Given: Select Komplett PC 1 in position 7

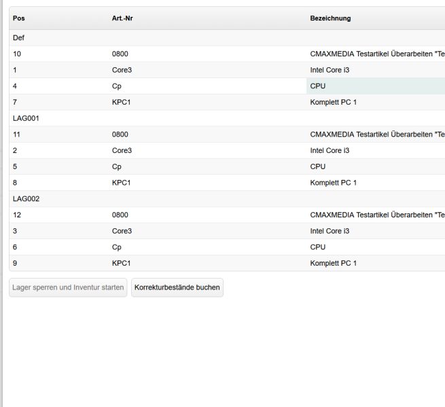Looking at the screenshot, I should point(333,102).
